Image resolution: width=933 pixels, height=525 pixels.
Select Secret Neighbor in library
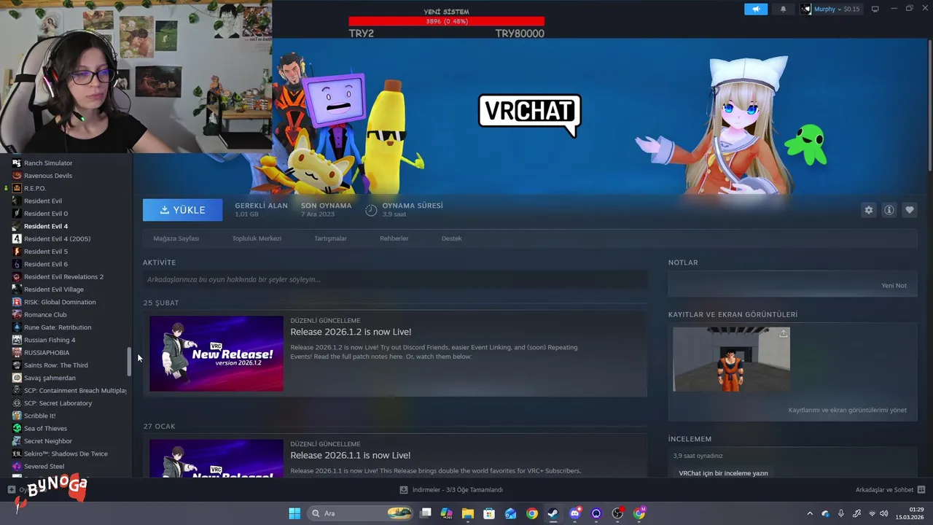coord(48,441)
